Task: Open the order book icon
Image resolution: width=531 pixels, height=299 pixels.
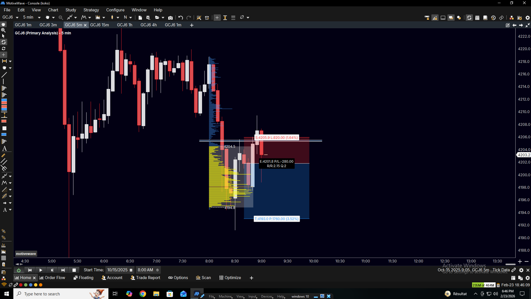Action: tap(485, 17)
